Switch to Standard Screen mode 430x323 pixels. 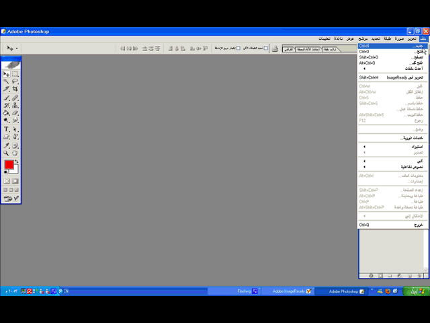(x=5, y=190)
